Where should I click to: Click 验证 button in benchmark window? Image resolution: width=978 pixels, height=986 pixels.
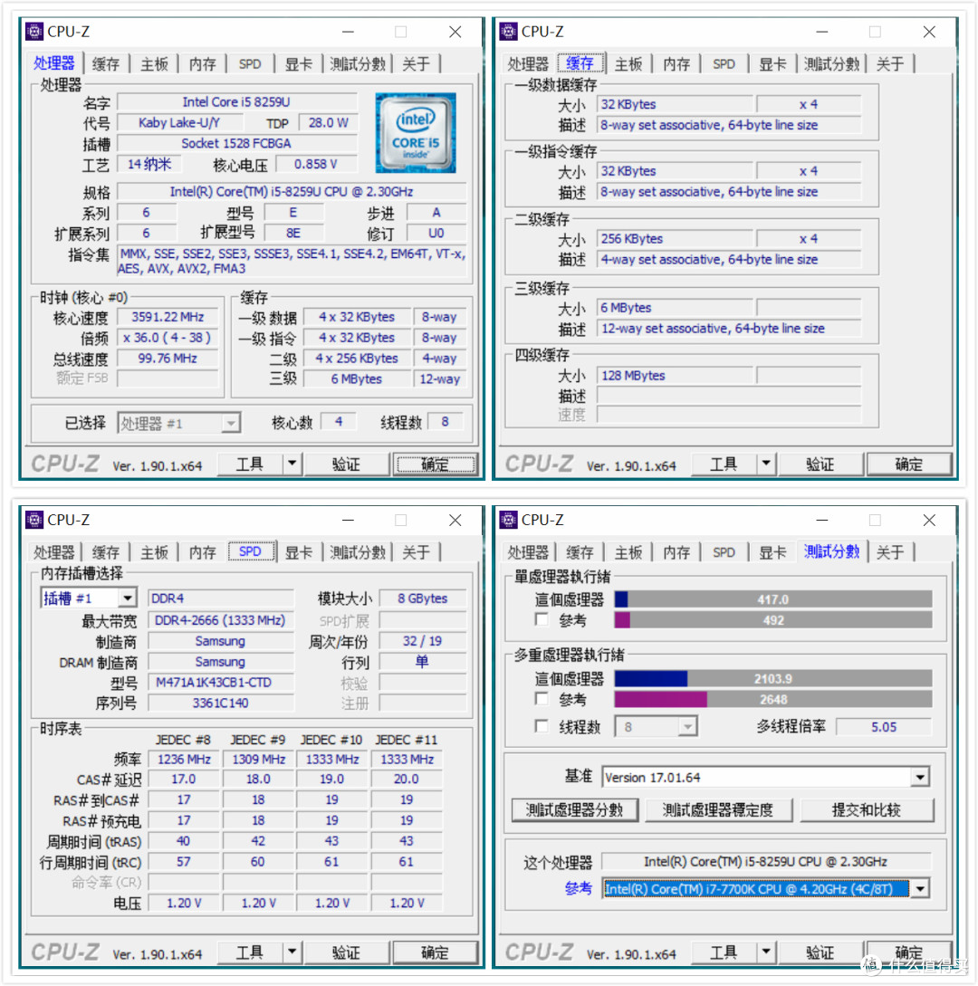pos(820,952)
